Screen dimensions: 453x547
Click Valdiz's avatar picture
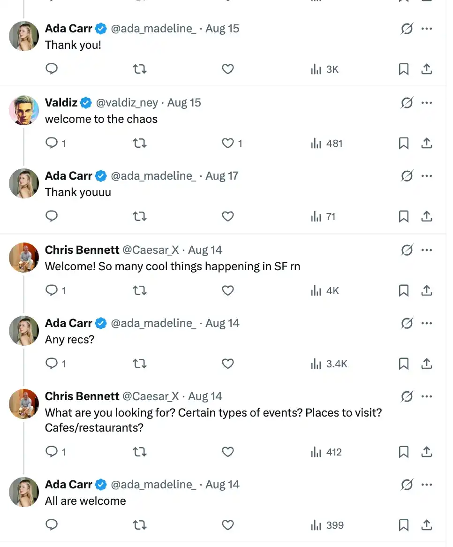(24, 110)
